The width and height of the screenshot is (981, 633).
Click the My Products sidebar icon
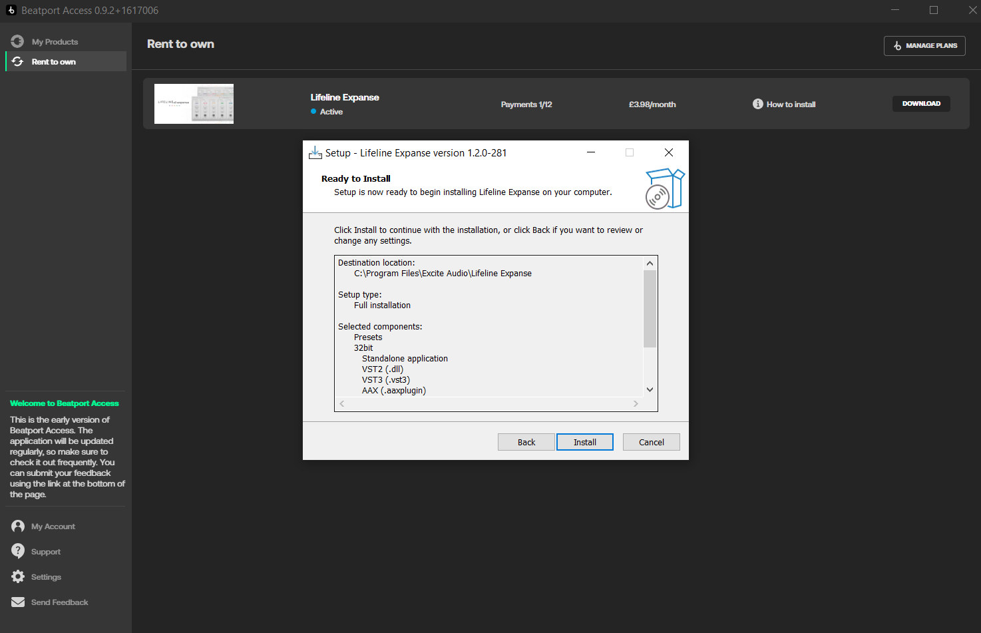[17, 41]
